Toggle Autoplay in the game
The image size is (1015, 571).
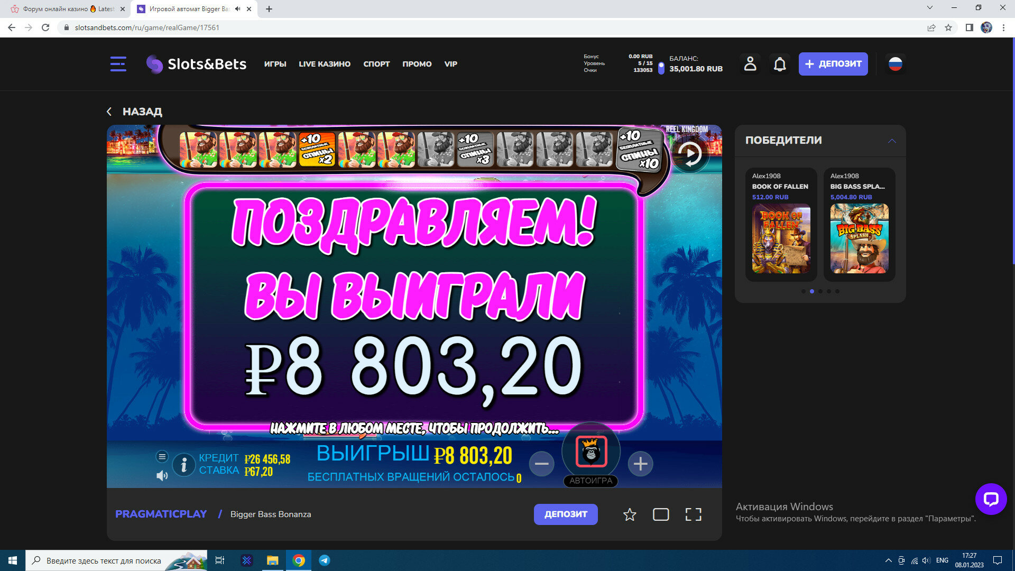click(x=590, y=481)
